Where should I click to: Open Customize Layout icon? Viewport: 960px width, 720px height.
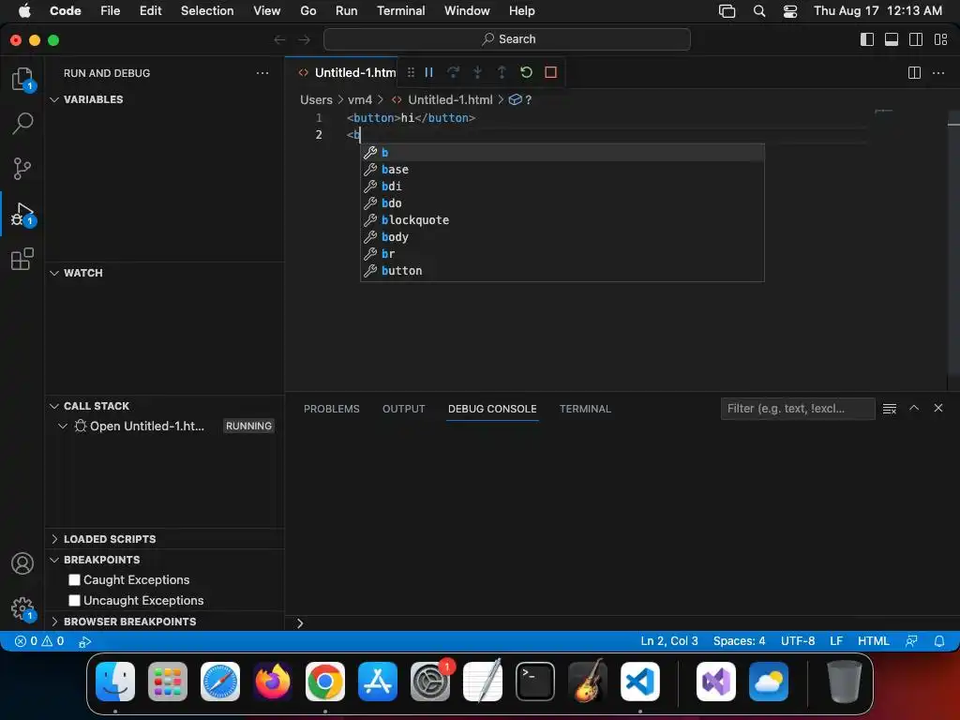(x=940, y=39)
